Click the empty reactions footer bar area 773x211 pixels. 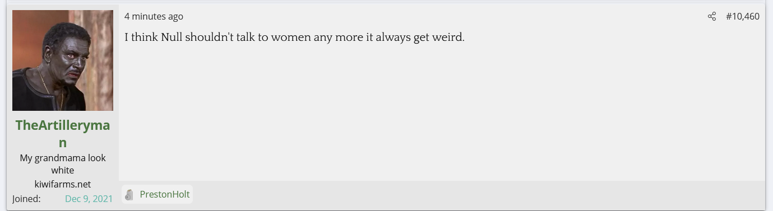(x=476, y=194)
